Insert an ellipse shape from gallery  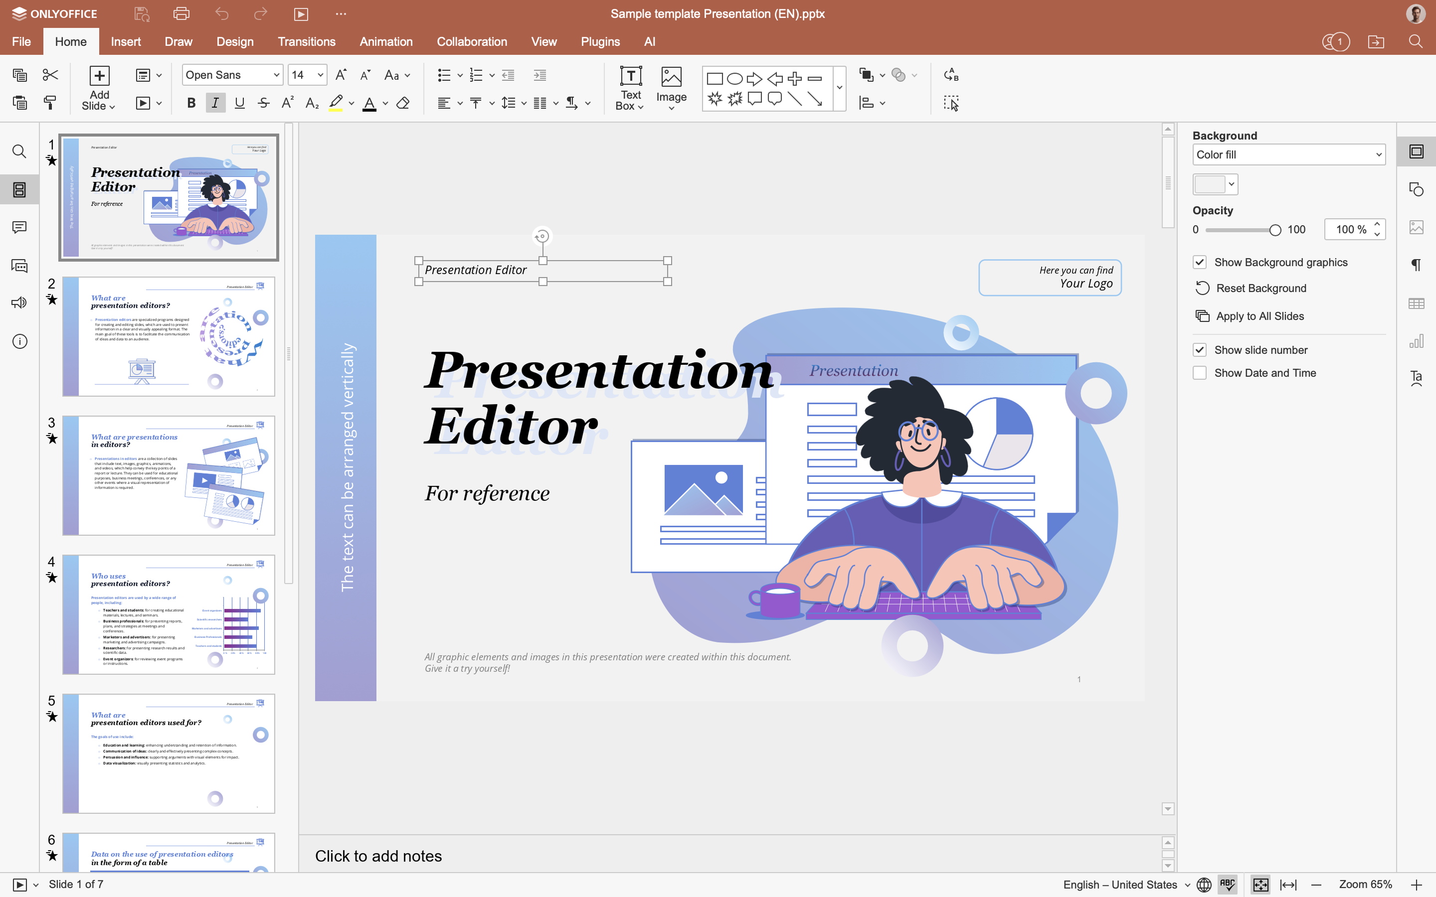734,78
